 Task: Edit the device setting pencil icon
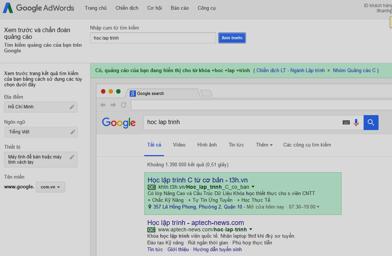pos(72,157)
